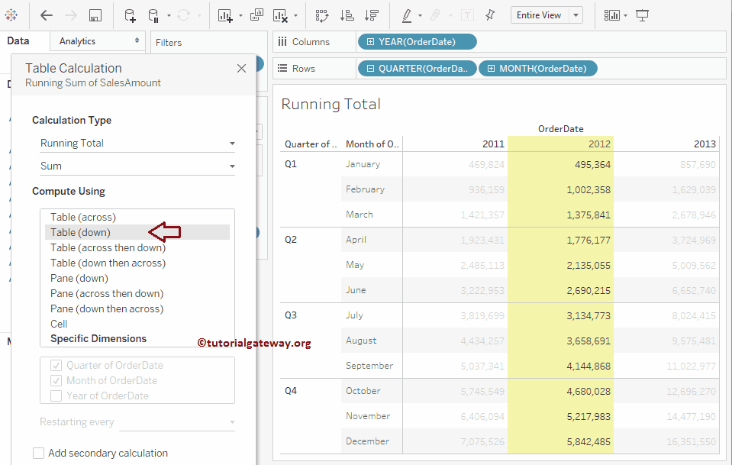This screenshot has width=732, height=465.
Task: Choose Table (across then down) option
Action: click(x=108, y=247)
